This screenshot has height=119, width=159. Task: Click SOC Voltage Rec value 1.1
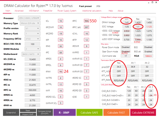coord(138,27)
